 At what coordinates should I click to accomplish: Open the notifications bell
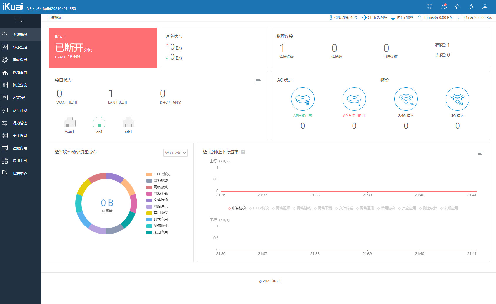coord(471,7)
